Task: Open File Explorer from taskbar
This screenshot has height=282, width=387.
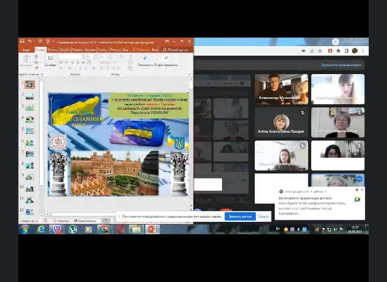Action: pyautogui.click(x=136, y=229)
